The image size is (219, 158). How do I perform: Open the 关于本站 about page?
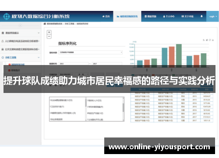(x=187, y=17)
